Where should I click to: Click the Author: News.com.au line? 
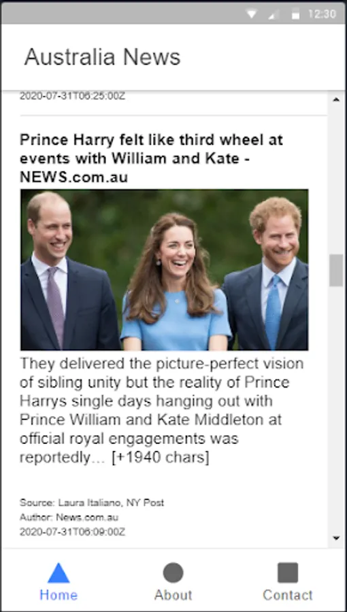pos(69,517)
